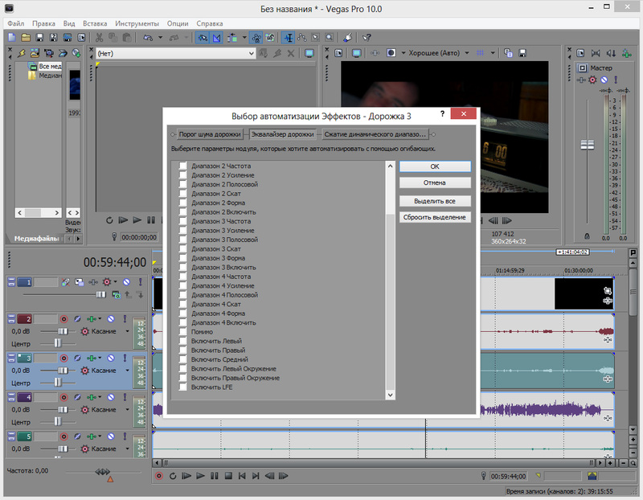The image size is (643, 500).
Task: Click the Master volume fader handle
Action: click(587, 144)
